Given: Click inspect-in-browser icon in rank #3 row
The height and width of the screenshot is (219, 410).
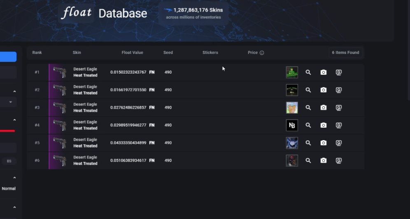Looking at the screenshot, I should pyautogui.click(x=339, y=108).
